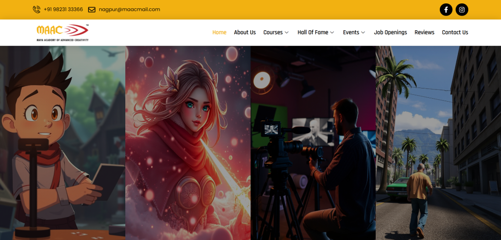Open the Instagram social icon

tap(462, 9)
